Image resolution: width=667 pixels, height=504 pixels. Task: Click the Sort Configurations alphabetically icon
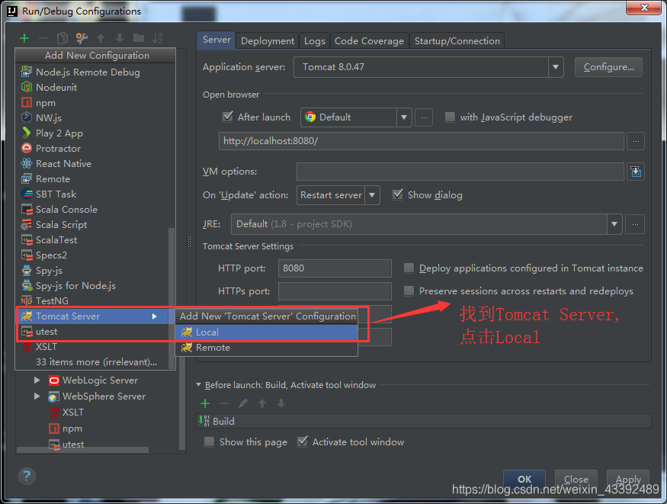pyautogui.click(x=157, y=38)
